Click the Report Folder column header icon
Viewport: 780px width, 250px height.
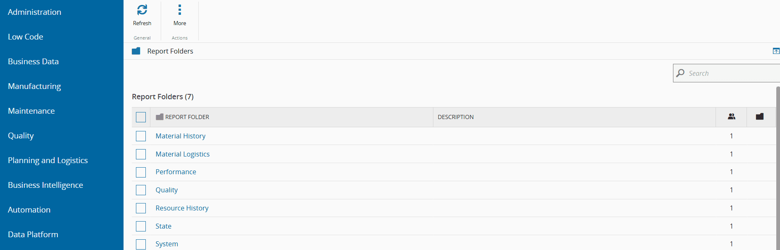tap(159, 117)
